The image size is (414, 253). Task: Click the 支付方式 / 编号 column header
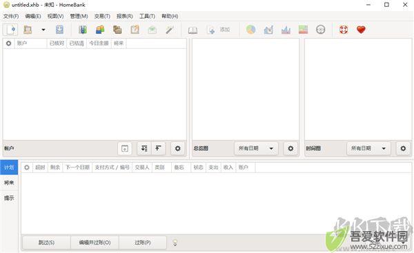pos(112,168)
